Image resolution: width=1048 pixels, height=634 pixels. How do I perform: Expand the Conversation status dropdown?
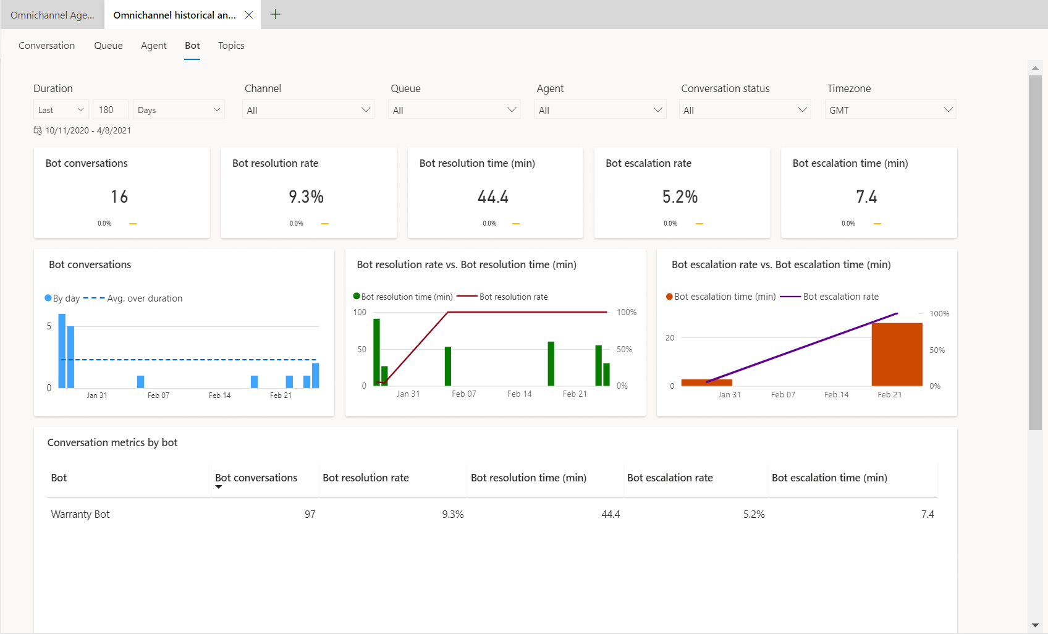745,109
